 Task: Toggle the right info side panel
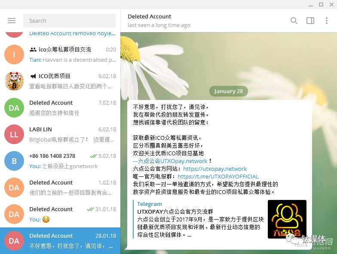pyautogui.click(x=310, y=21)
